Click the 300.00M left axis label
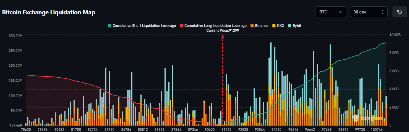Viewport: 409px width, 132px height. point(16,36)
